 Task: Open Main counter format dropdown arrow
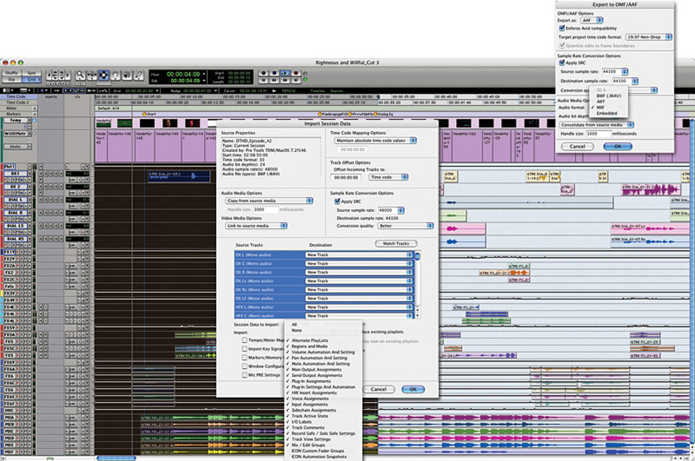pos(204,74)
